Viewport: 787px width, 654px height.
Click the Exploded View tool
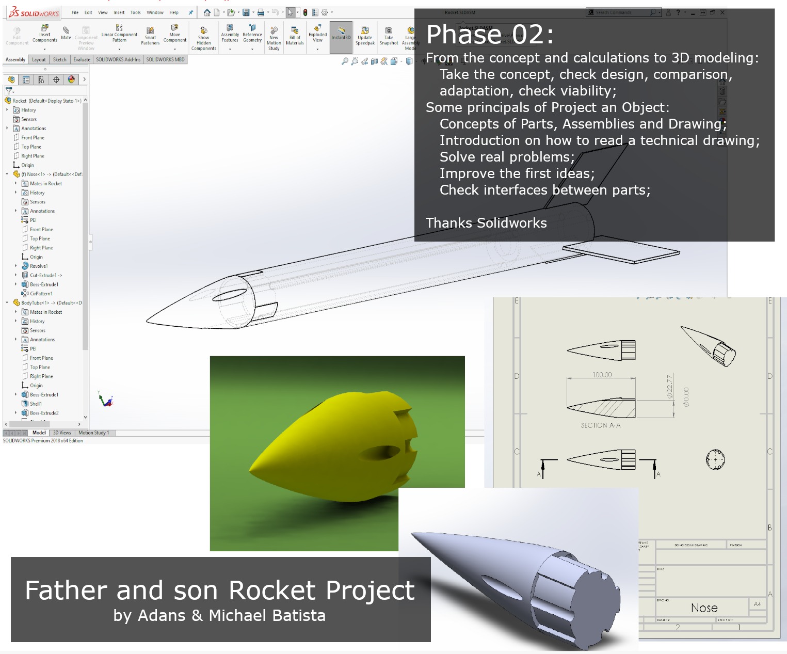pyautogui.click(x=318, y=34)
